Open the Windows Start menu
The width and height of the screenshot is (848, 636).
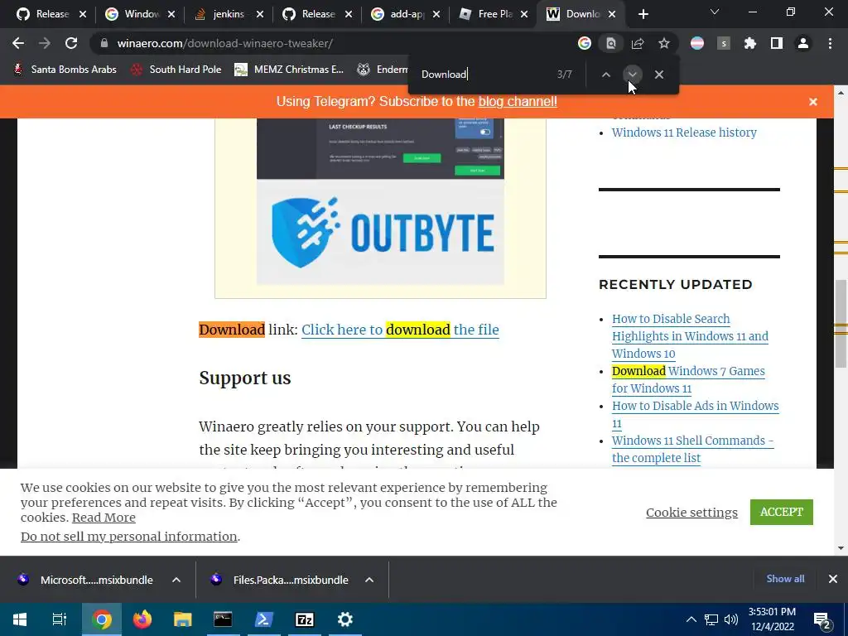[20, 619]
